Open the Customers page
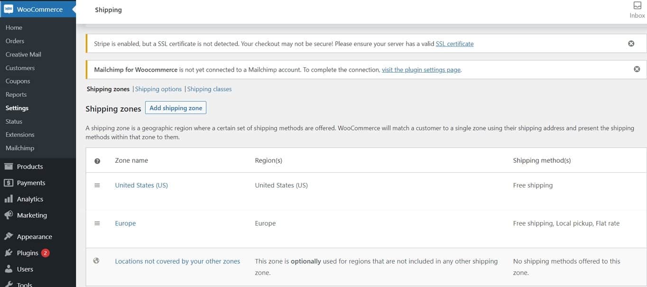The height and width of the screenshot is (287, 647). (x=20, y=68)
